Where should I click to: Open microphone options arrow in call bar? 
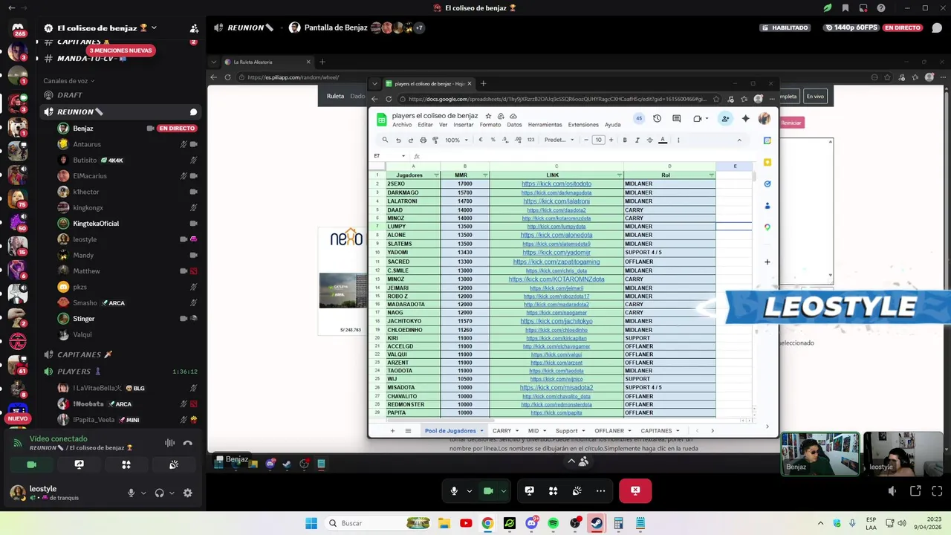tap(469, 490)
